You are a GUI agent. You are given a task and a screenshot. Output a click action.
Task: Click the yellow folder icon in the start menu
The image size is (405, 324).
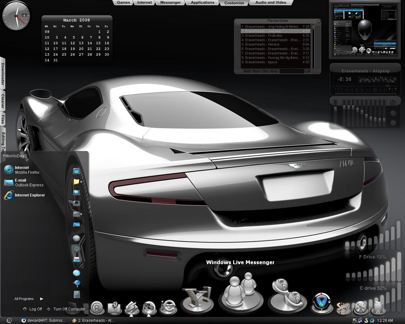76,182
